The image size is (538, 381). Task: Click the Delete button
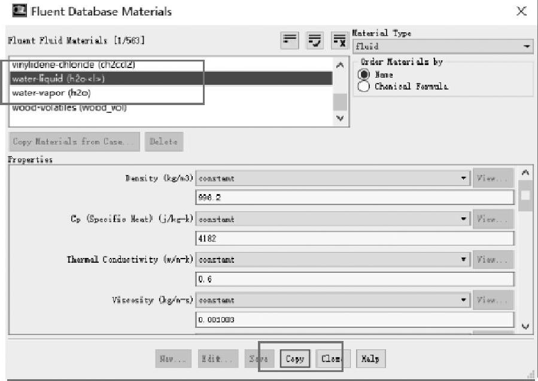(x=164, y=142)
